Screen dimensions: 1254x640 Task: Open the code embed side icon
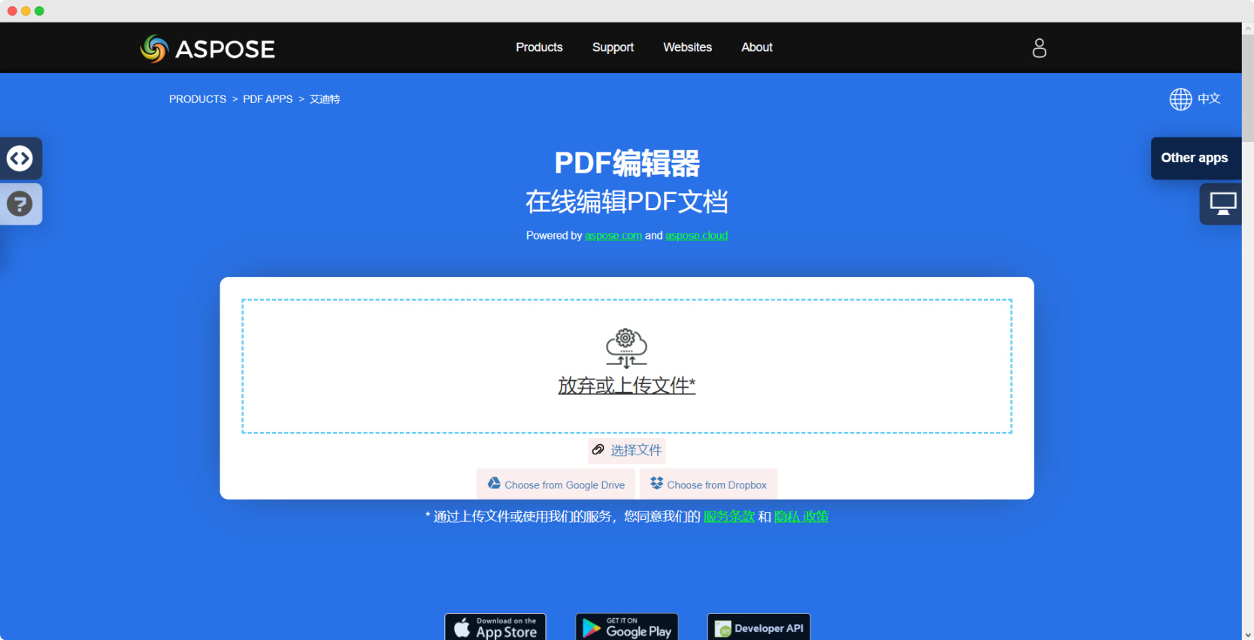20,158
